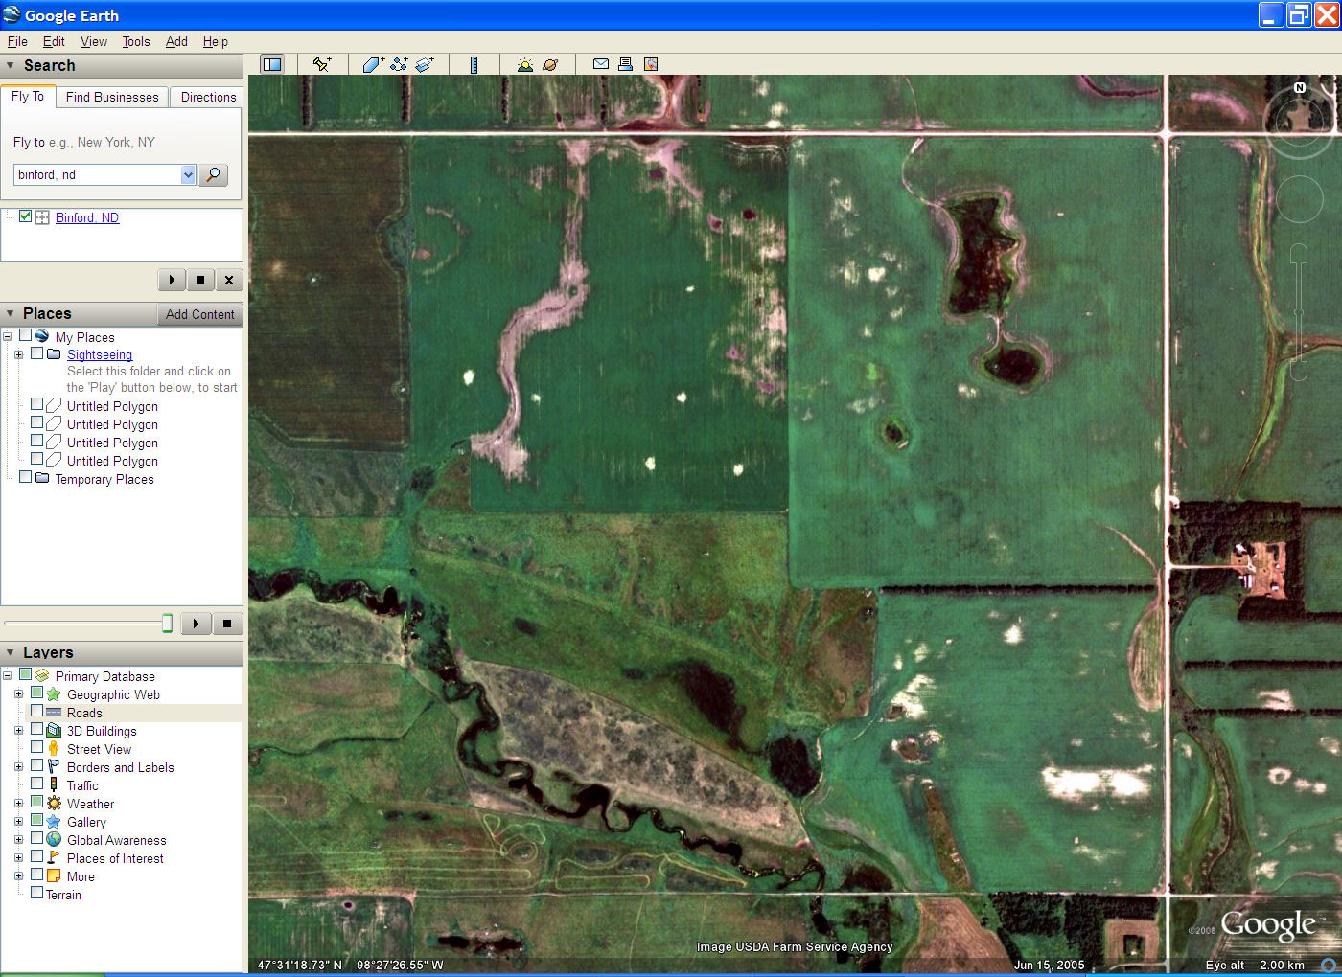1342x977 pixels.
Task: Collapse the Layers panel triangle
Action: click(11, 652)
